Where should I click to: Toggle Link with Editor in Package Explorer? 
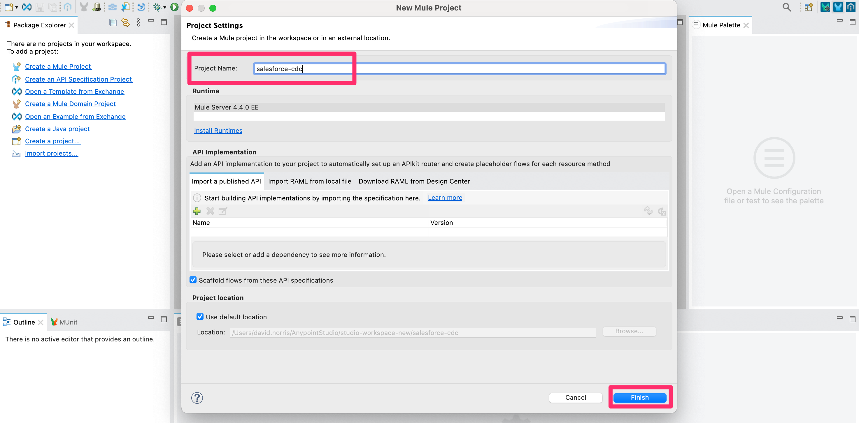click(125, 22)
